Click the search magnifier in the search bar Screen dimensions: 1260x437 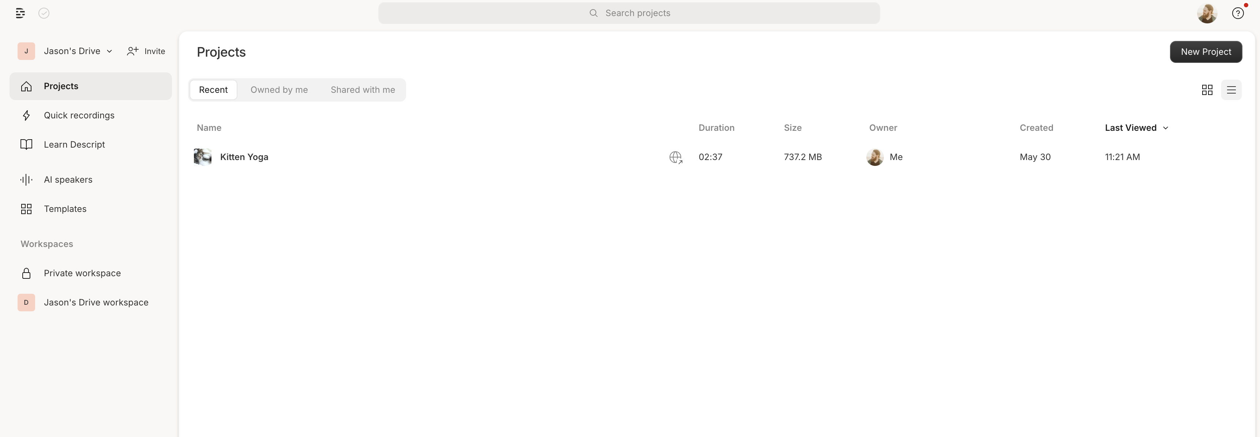click(593, 13)
